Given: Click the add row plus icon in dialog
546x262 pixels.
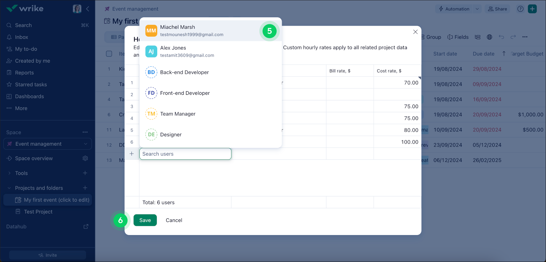Looking at the screenshot, I should tap(132, 154).
